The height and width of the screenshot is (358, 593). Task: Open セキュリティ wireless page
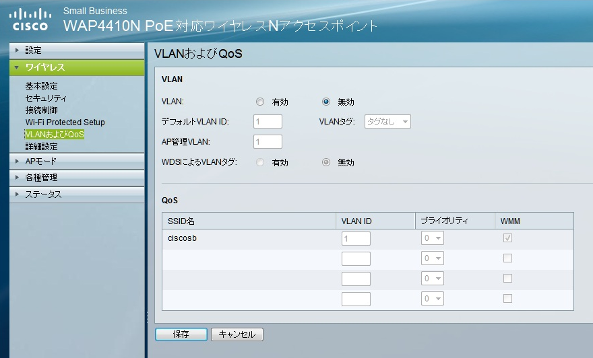46,98
